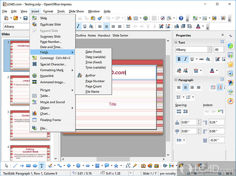The image size is (236, 176).
Task: Open the font size dropdown showing 40
Action: tap(224, 49)
